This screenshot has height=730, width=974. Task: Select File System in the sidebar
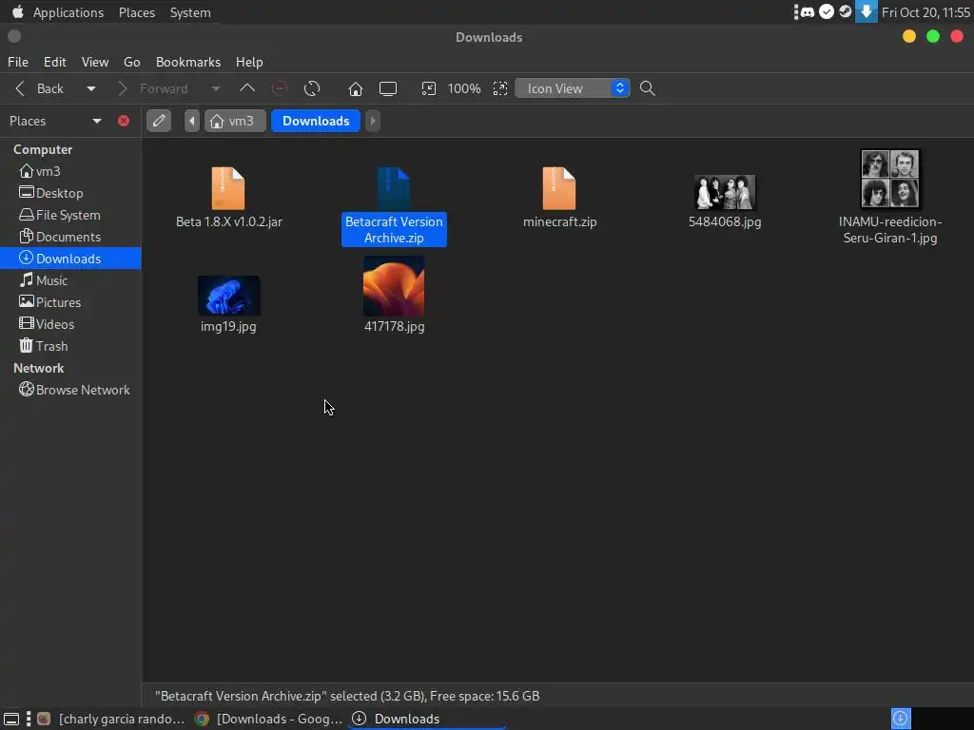coord(70,215)
